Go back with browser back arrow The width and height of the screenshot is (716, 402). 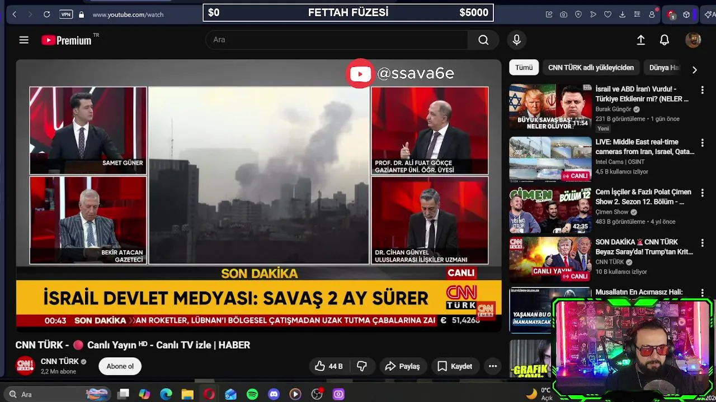click(15, 15)
